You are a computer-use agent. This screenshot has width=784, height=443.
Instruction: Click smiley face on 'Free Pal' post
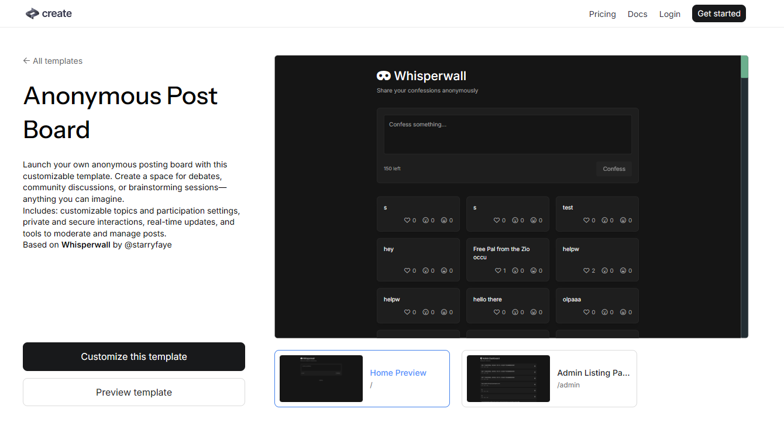click(x=534, y=271)
